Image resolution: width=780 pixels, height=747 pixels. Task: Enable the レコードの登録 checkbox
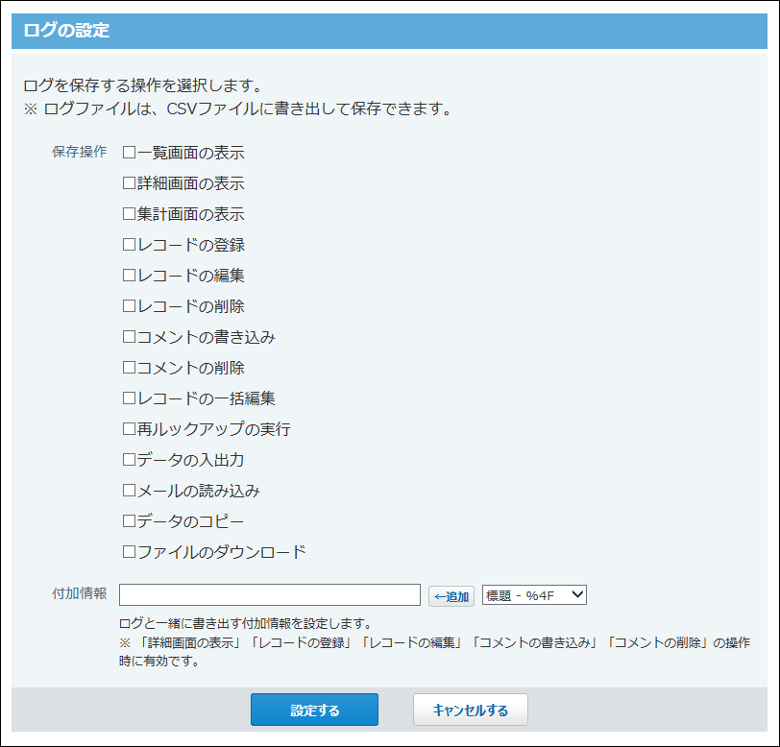point(129,245)
